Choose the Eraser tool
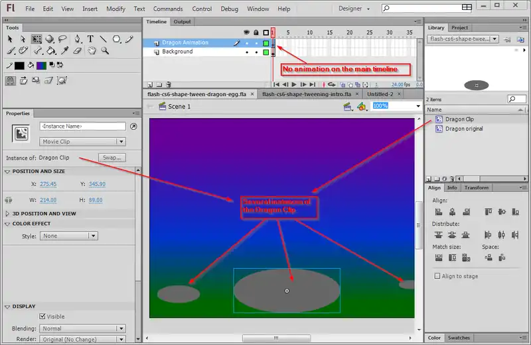Viewport: 531px width, 345px height. pyautogui.click(x=77, y=50)
